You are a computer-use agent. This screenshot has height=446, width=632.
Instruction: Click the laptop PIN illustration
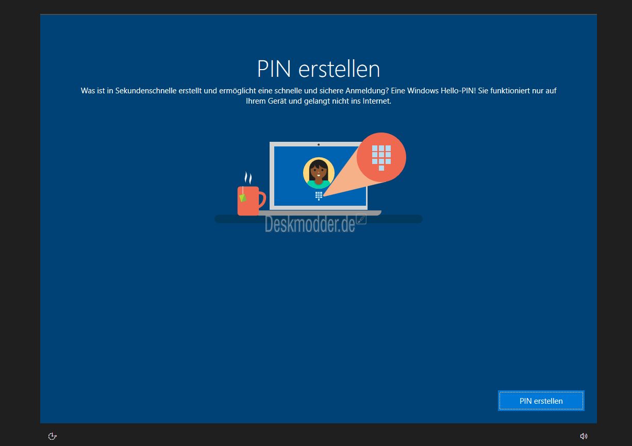(x=319, y=178)
